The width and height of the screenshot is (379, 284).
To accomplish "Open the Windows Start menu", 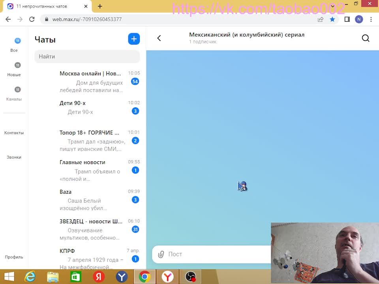I will pos(9,277).
